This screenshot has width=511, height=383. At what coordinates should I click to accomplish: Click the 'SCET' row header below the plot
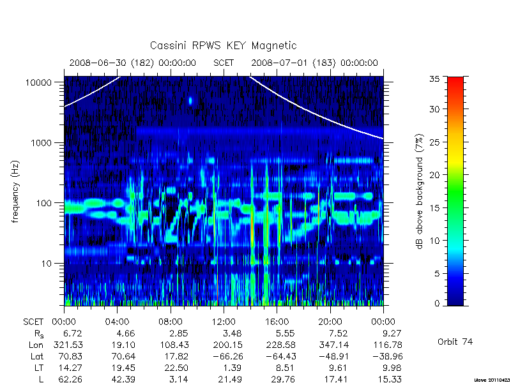pyautogui.click(x=33, y=322)
